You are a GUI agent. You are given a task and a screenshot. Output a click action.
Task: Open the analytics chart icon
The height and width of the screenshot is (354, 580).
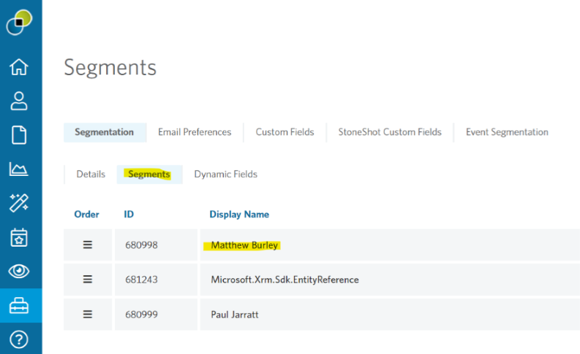coord(19,169)
